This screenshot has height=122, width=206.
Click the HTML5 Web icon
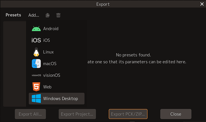[x=36, y=87]
